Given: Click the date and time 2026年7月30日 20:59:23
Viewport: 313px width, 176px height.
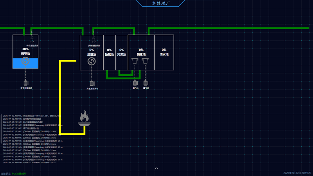Looking at the screenshot, I should (297, 173).
